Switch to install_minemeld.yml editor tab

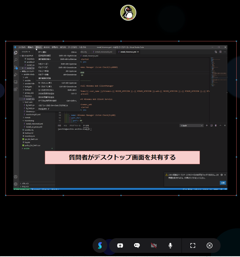[103, 52]
